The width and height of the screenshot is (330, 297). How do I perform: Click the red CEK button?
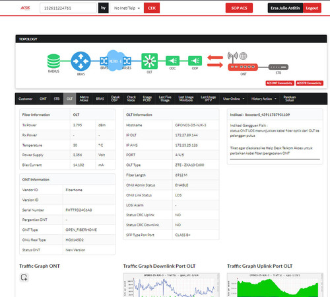click(x=152, y=8)
